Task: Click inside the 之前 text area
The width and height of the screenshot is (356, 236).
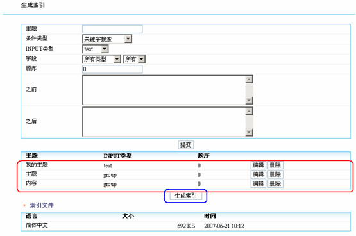Action: 164,90
